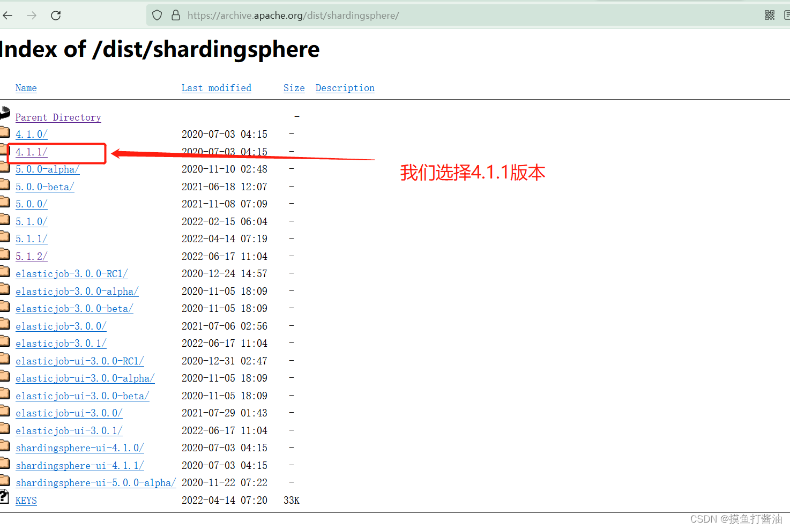Open the elasticjob-3.0.0-alpha/ directory

coord(77,292)
